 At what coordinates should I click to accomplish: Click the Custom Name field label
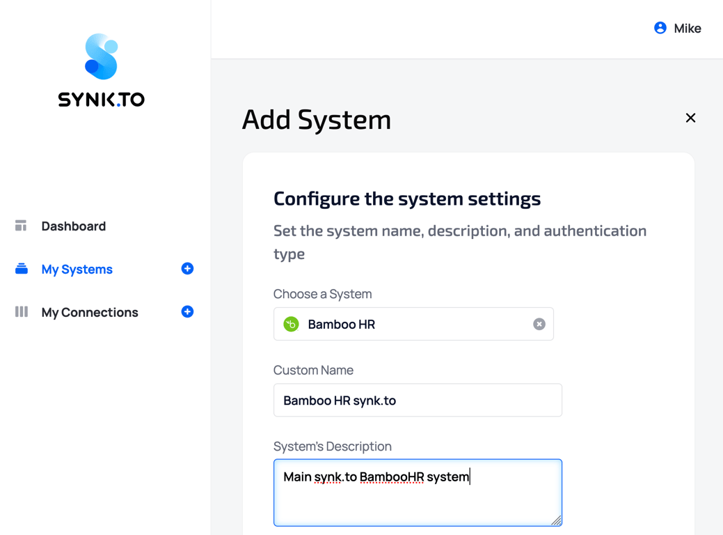[x=313, y=370]
